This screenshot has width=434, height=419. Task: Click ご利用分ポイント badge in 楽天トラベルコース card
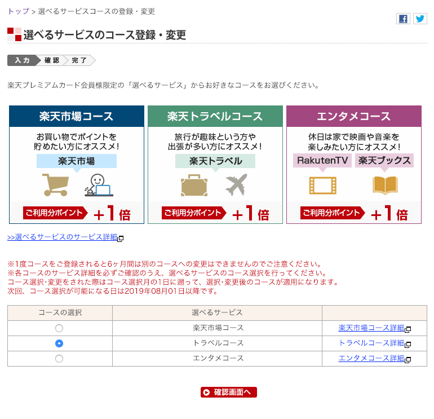pos(194,213)
